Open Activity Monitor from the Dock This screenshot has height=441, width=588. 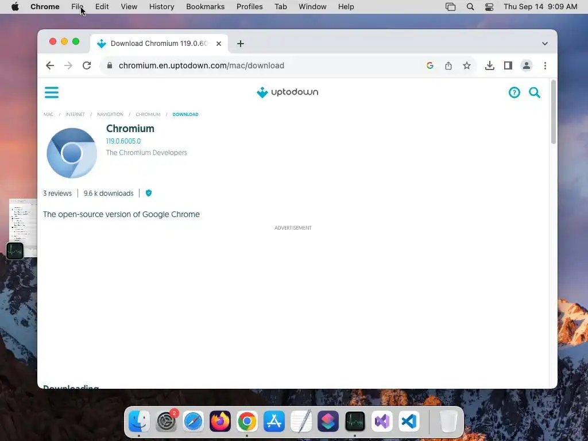pos(355,421)
